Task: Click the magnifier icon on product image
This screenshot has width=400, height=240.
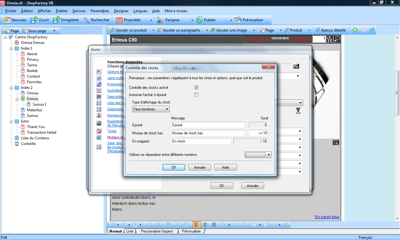Action: pos(336,142)
